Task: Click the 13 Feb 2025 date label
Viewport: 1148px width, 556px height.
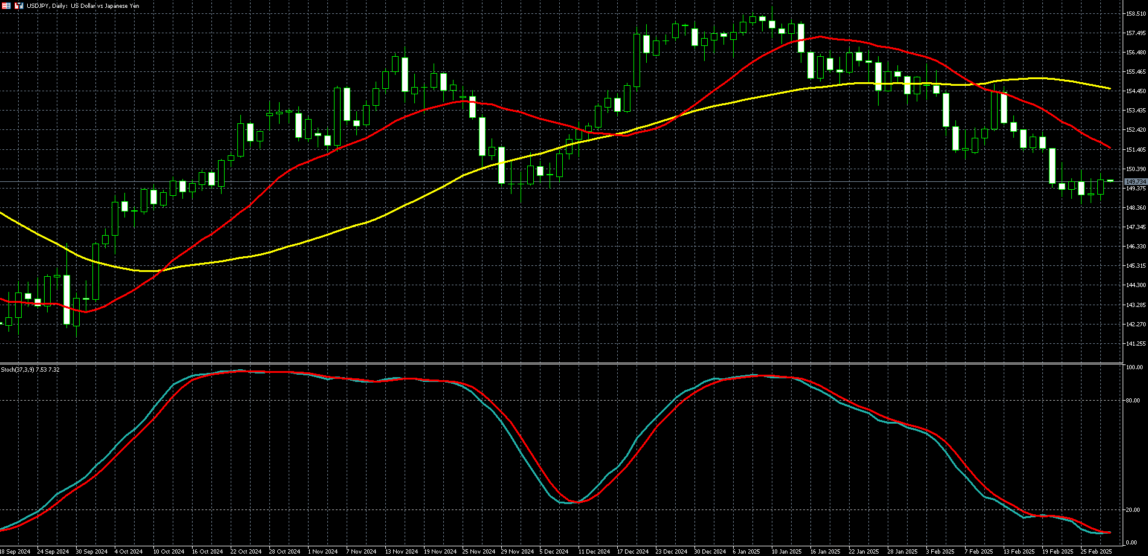Action: coord(1019,552)
